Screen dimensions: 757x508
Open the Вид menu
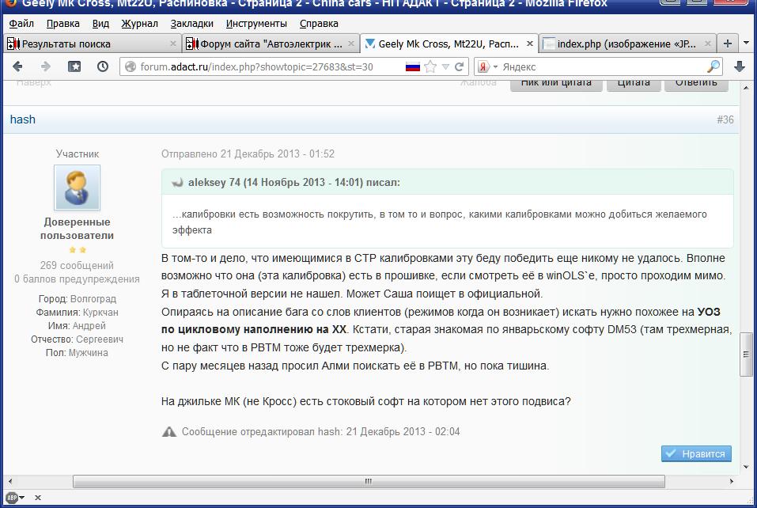click(x=100, y=23)
